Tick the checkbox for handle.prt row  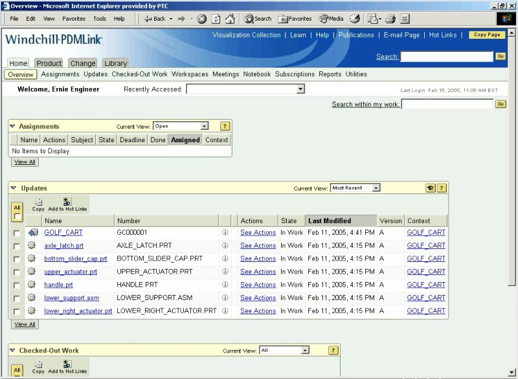[17, 285]
